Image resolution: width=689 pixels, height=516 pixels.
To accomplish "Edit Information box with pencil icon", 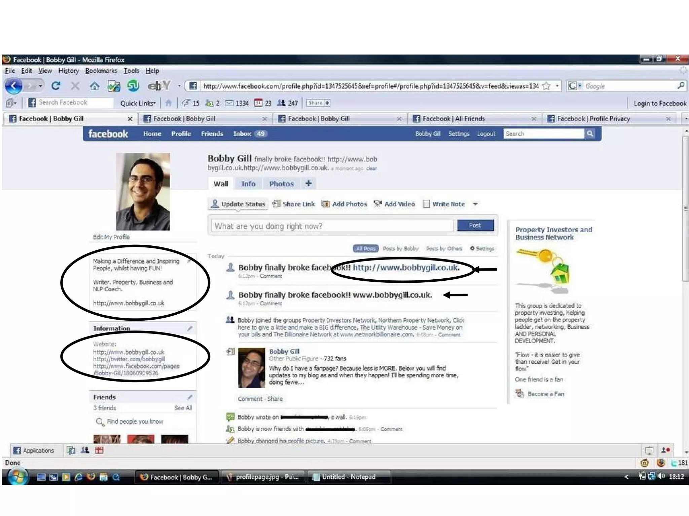I will click(x=190, y=328).
